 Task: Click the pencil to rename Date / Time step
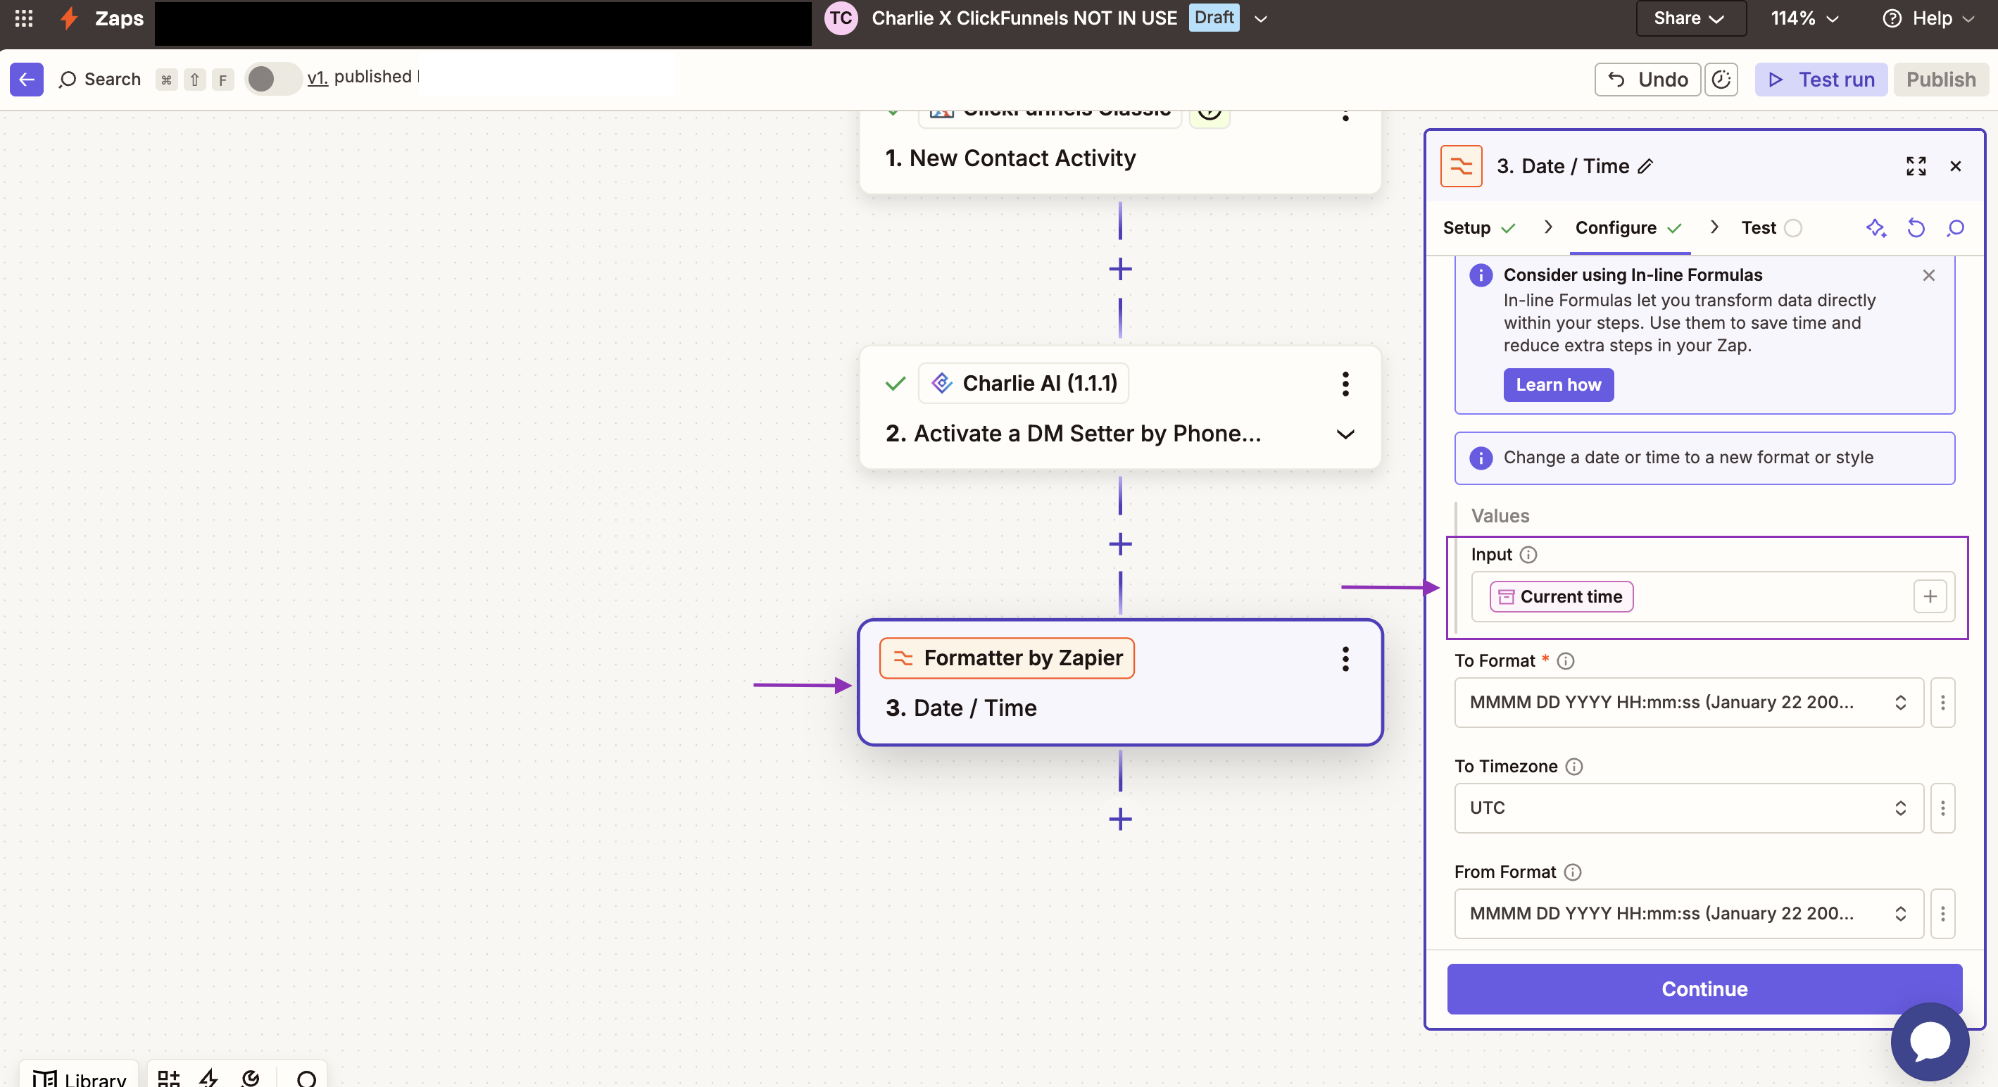pos(1646,166)
